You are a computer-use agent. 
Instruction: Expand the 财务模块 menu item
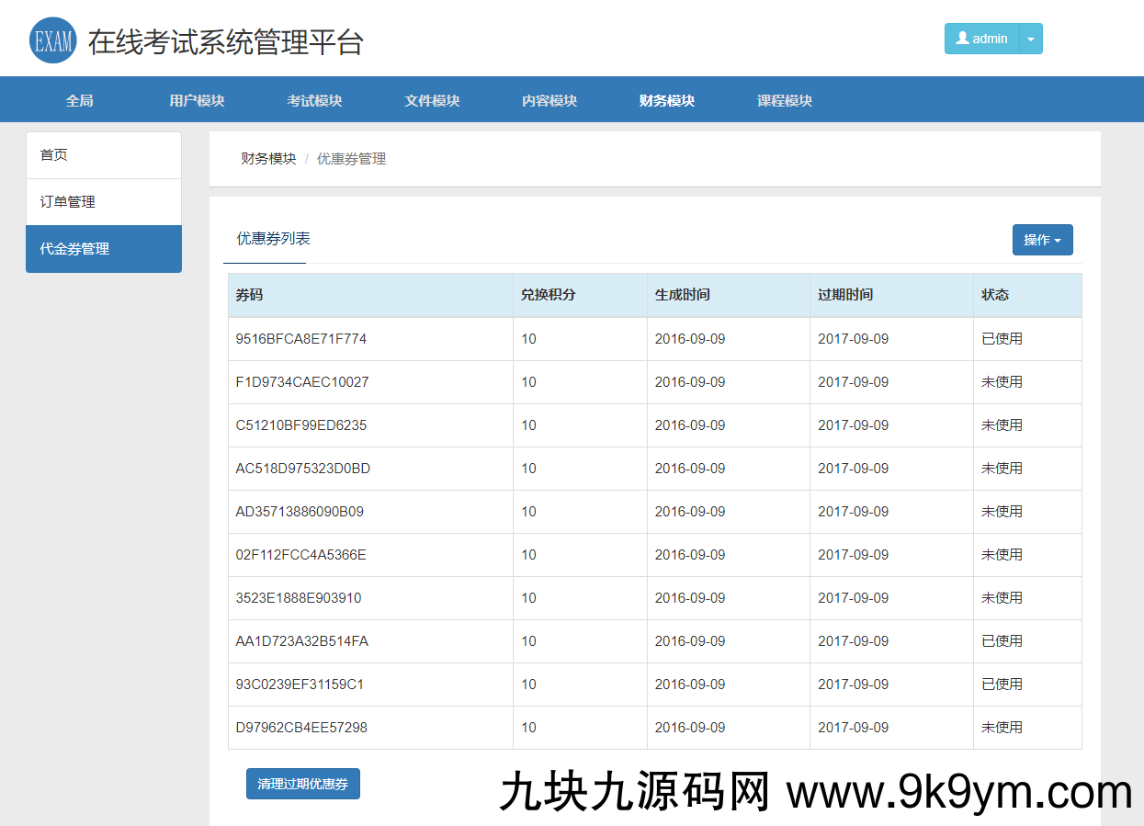(665, 101)
